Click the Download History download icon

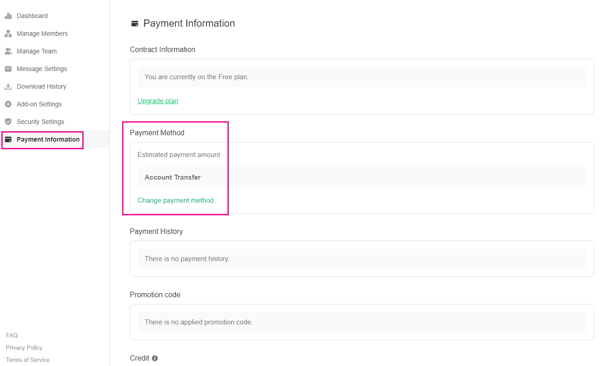[8, 86]
